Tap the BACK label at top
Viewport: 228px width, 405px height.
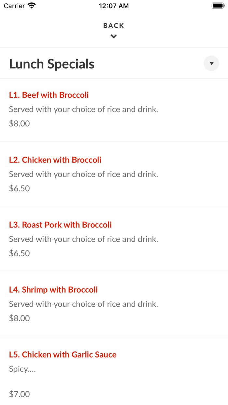pyautogui.click(x=114, y=26)
